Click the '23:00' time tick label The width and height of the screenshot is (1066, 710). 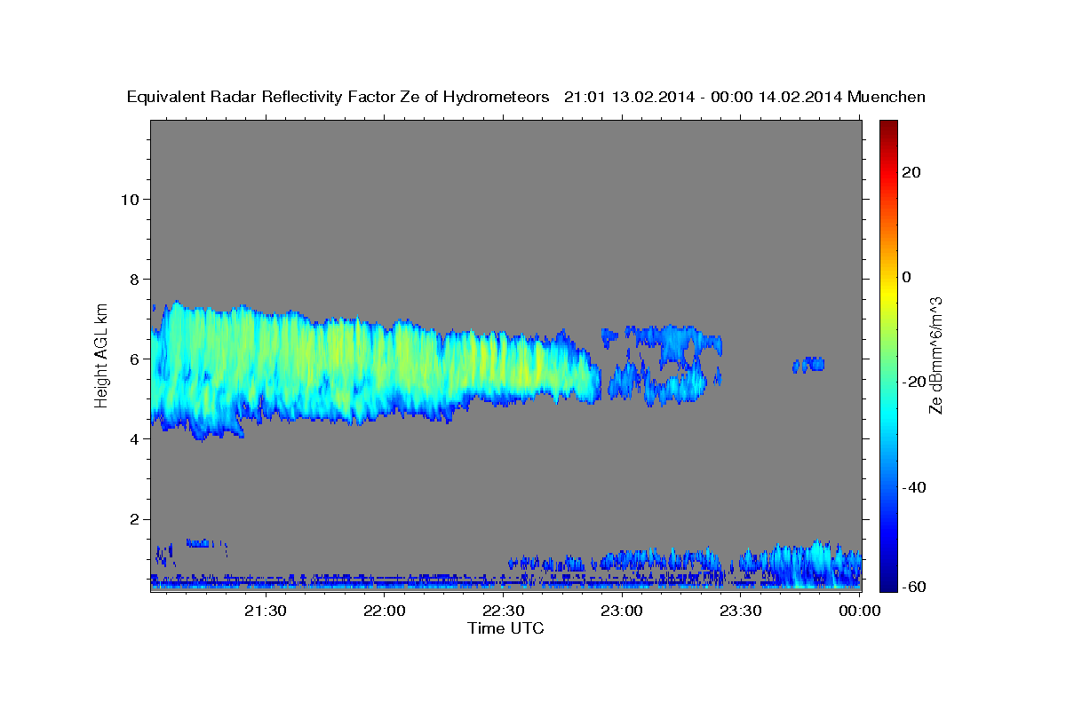(x=622, y=611)
